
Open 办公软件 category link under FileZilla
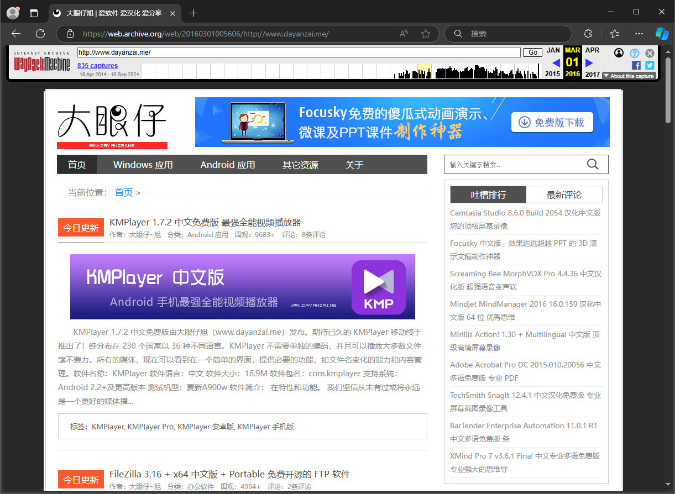(201, 487)
